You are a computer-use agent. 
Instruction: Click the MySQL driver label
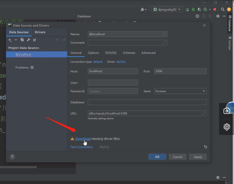coord(104,147)
